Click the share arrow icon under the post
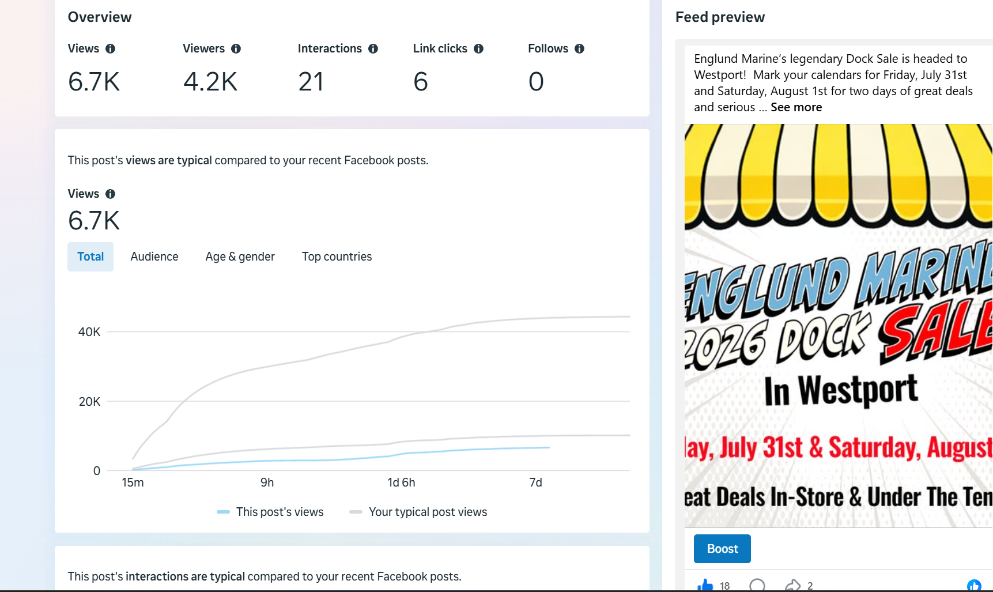 click(793, 586)
